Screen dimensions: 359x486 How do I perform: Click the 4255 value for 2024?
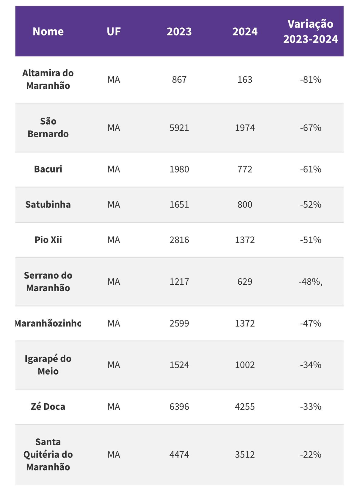point(245,407)
